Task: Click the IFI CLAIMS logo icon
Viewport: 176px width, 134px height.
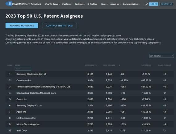Action: (x=9, y=4)
